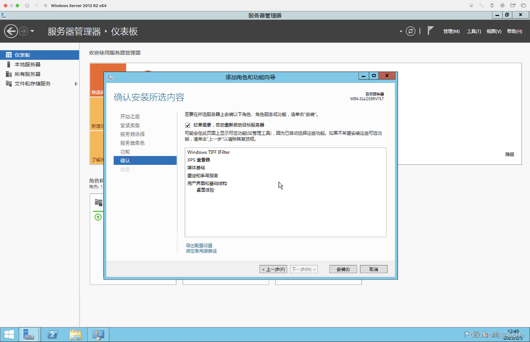Viewport: 530px width, 342px height.
Task: Select 仪表板 in the sidebar
Action: pyautogui.click(x=39, y=55)
